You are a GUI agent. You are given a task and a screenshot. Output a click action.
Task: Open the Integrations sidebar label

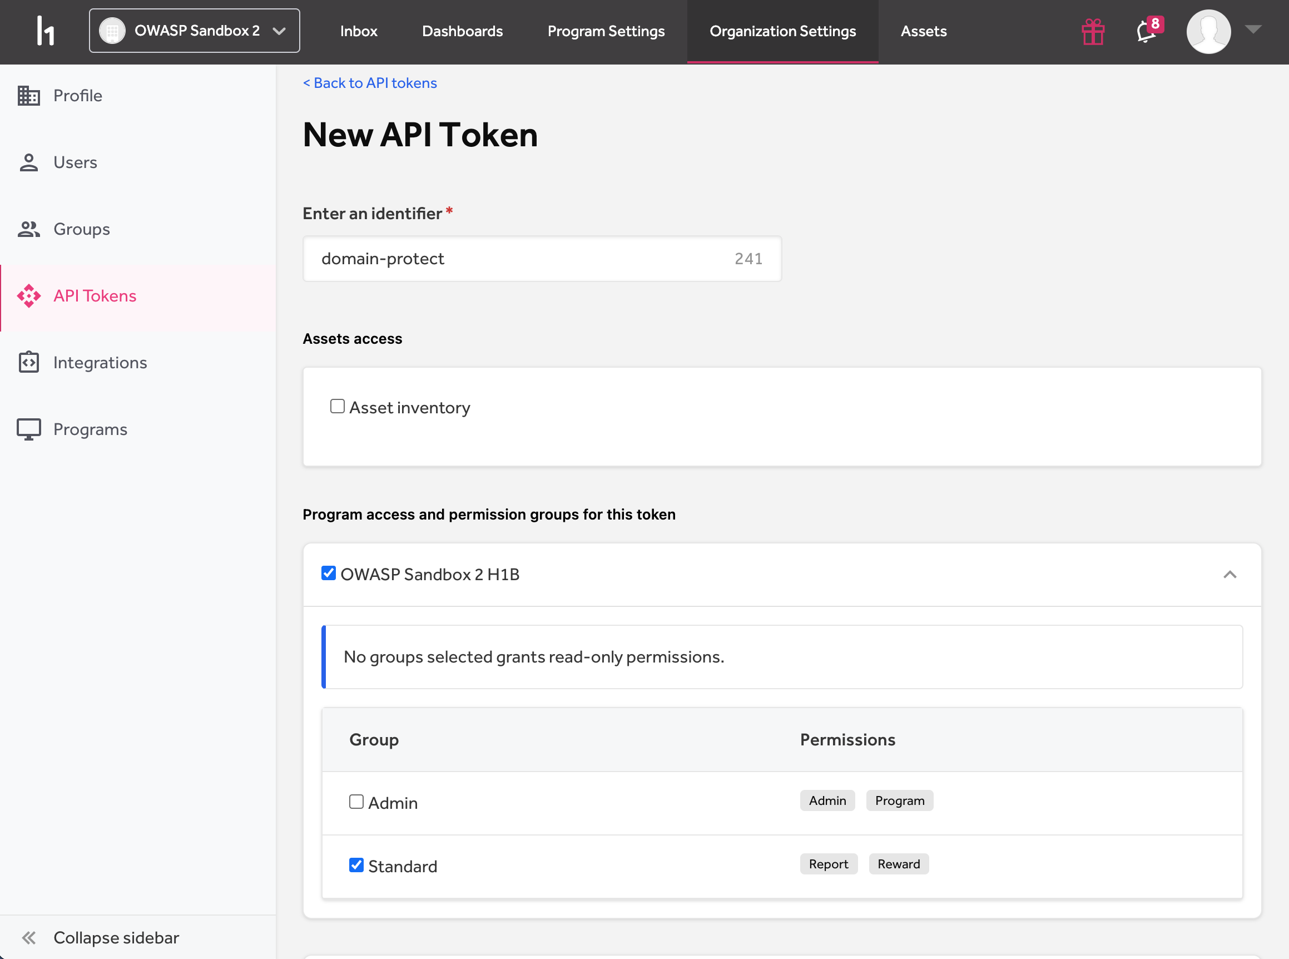pos(101,363)
